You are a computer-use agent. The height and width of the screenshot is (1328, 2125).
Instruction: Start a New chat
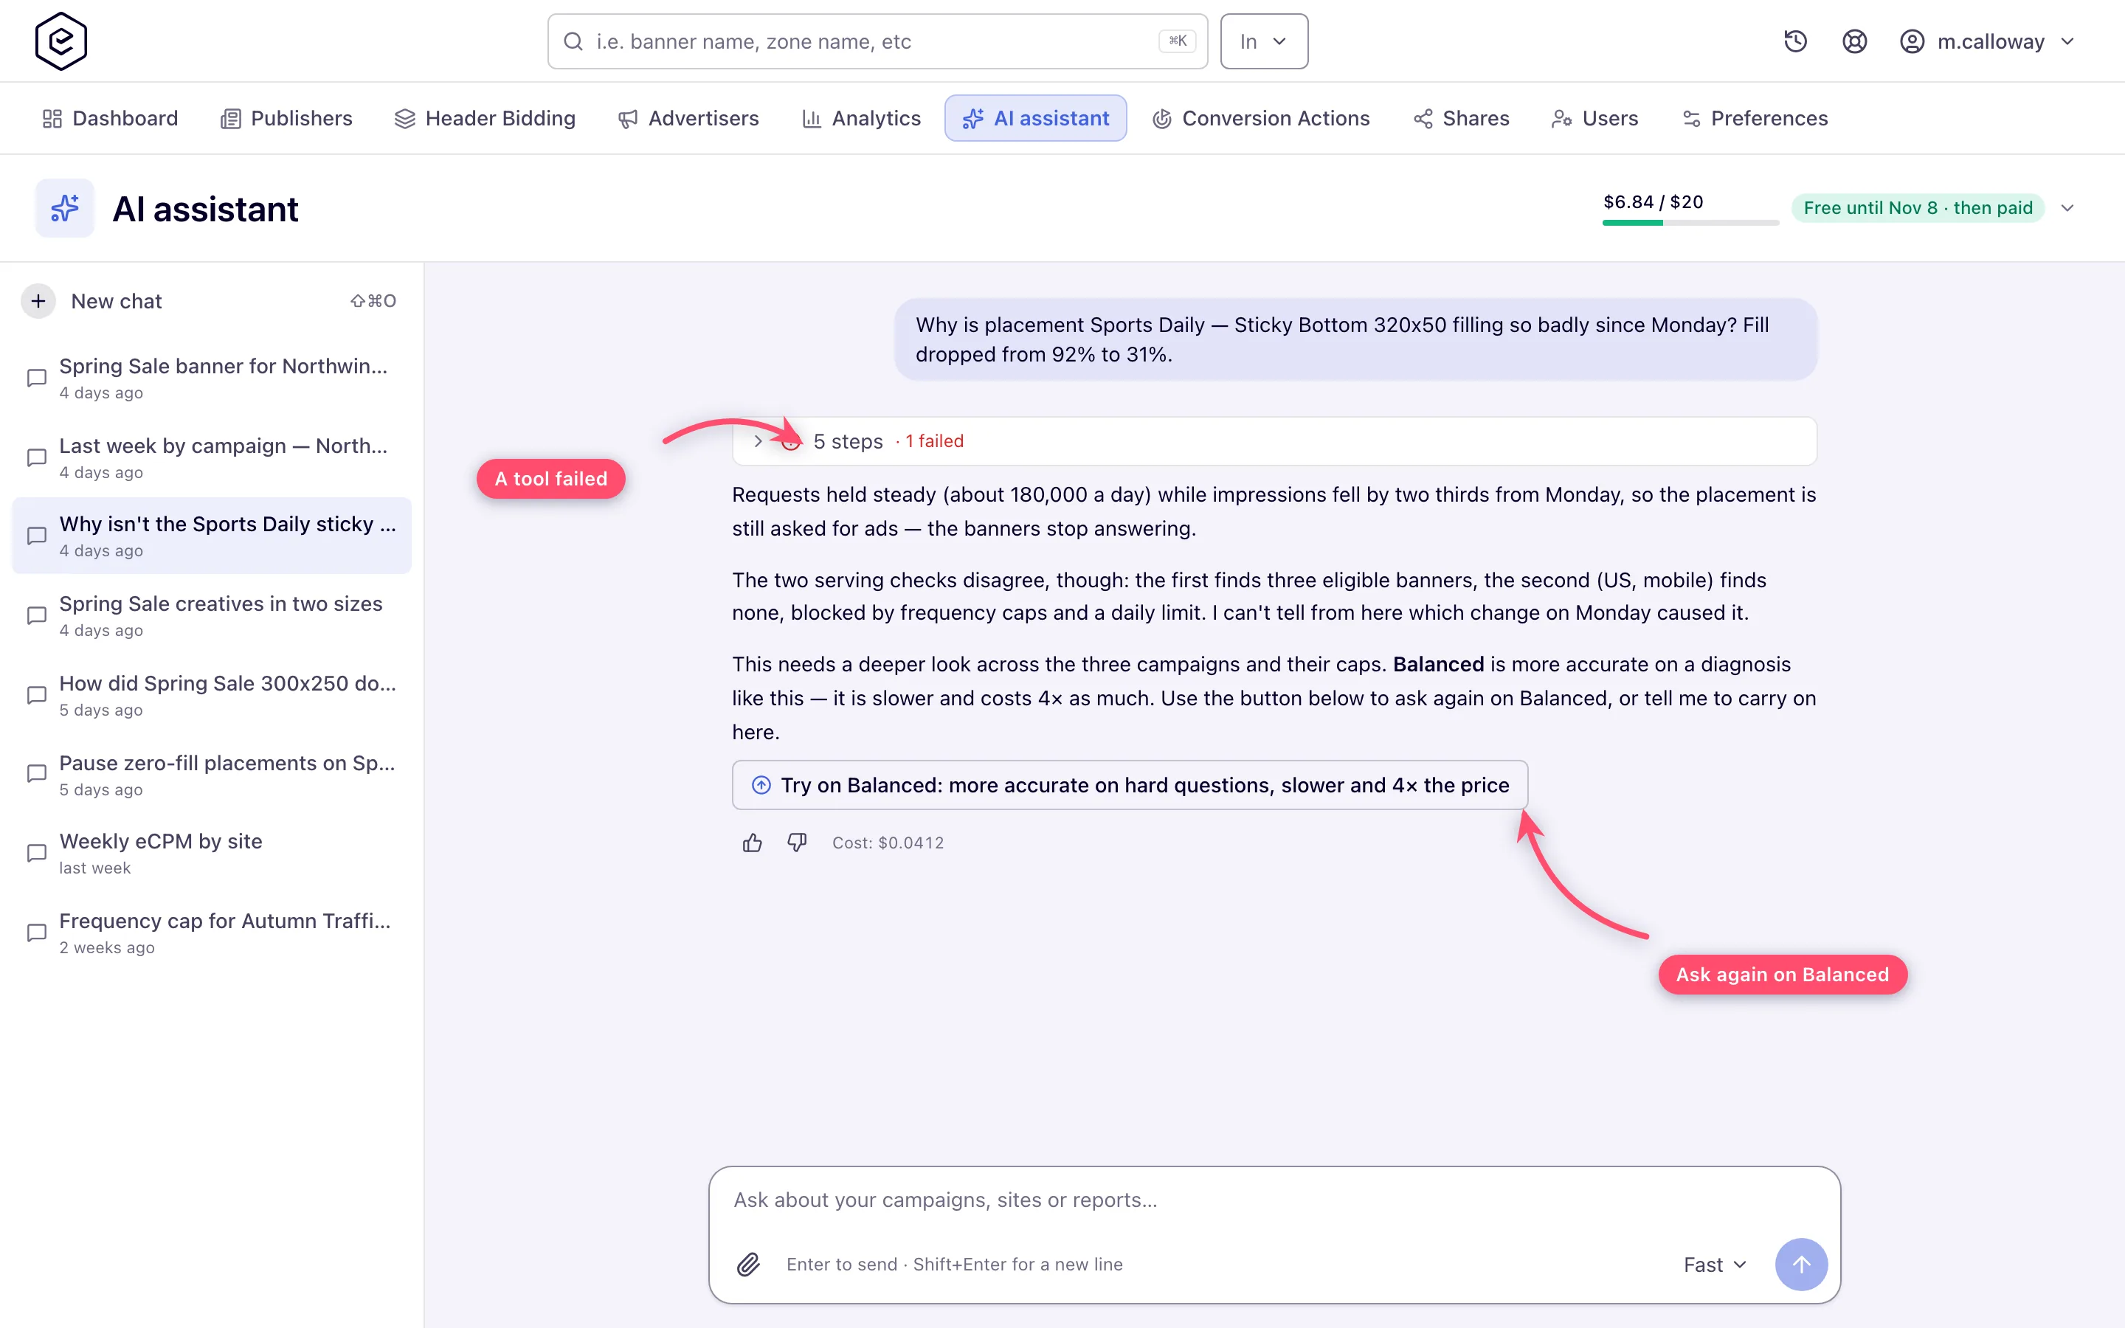click(211, 301)
